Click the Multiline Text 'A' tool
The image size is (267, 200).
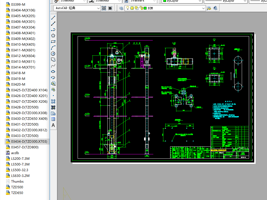click(x=53, y=125)
